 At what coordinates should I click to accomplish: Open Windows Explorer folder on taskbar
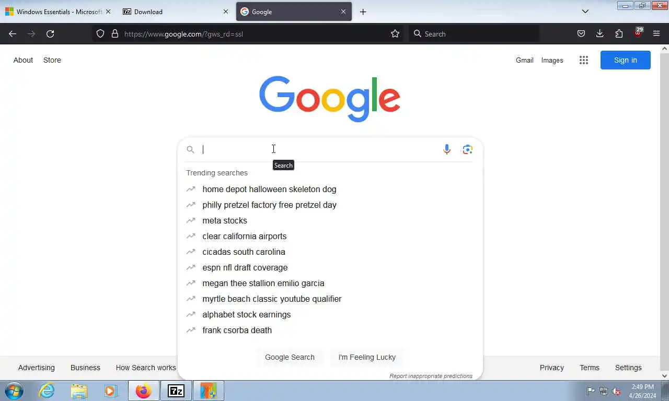(x=79, y=391)
